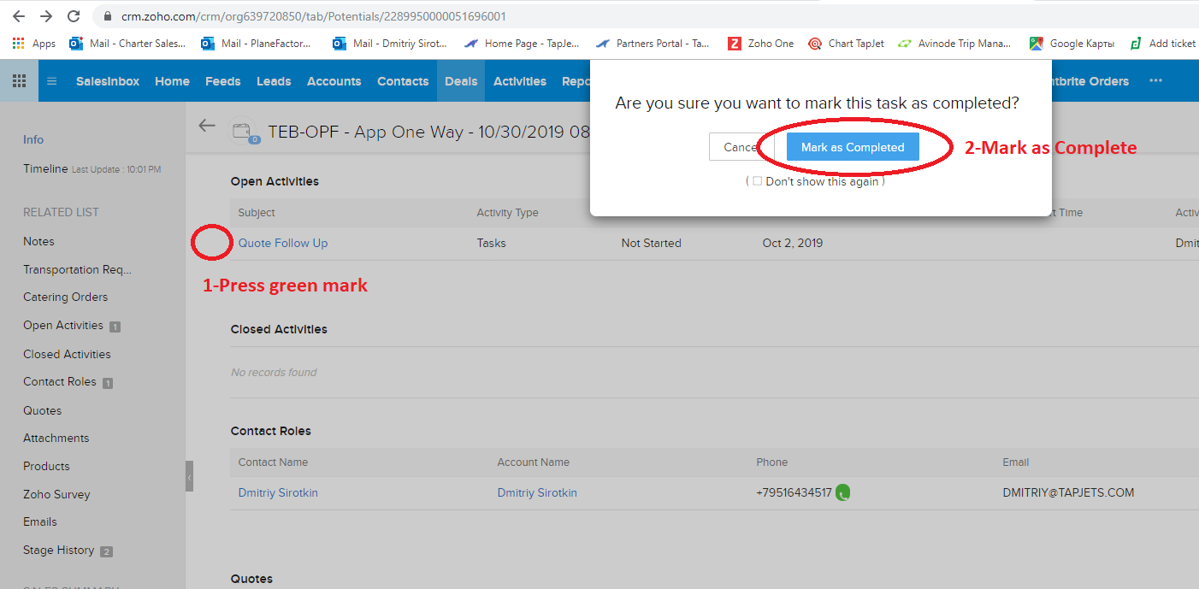Screen dimensions: 1199x589
Task: Jump to Catering Orders in related list
Action: pos(66,297)
